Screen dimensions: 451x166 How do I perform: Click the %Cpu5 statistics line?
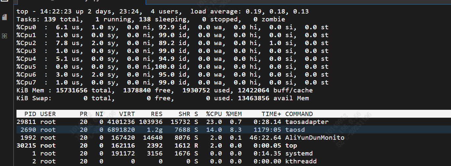172,67
